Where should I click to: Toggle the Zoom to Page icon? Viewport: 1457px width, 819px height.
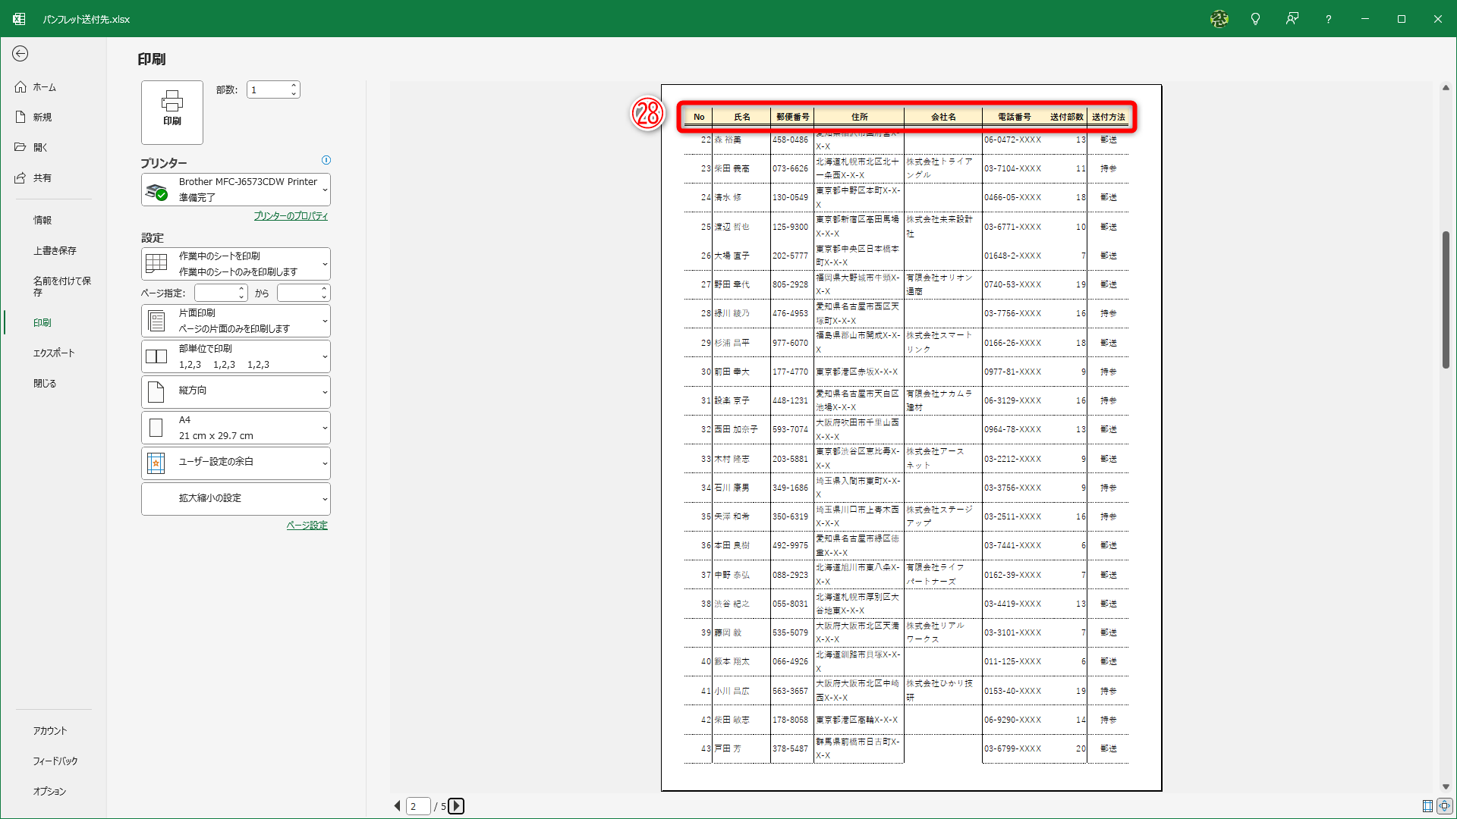pos(1444,806)
